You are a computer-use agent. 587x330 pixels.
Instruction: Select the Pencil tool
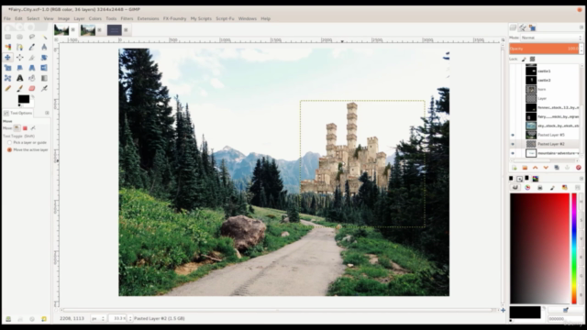pyautogui.click(x=8, y=89)
